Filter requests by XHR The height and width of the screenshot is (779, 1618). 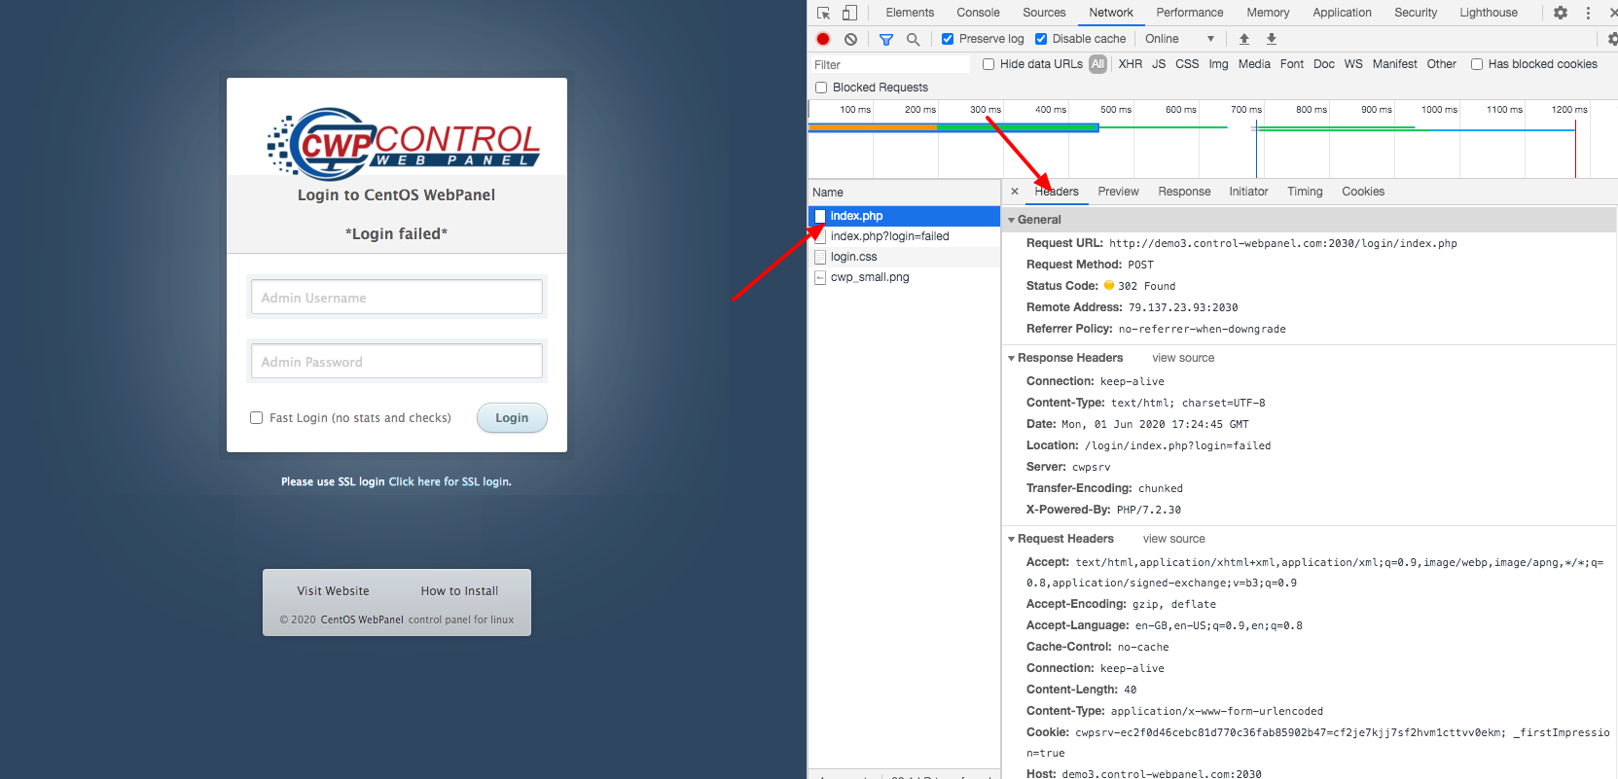[x=1131, y=64]
